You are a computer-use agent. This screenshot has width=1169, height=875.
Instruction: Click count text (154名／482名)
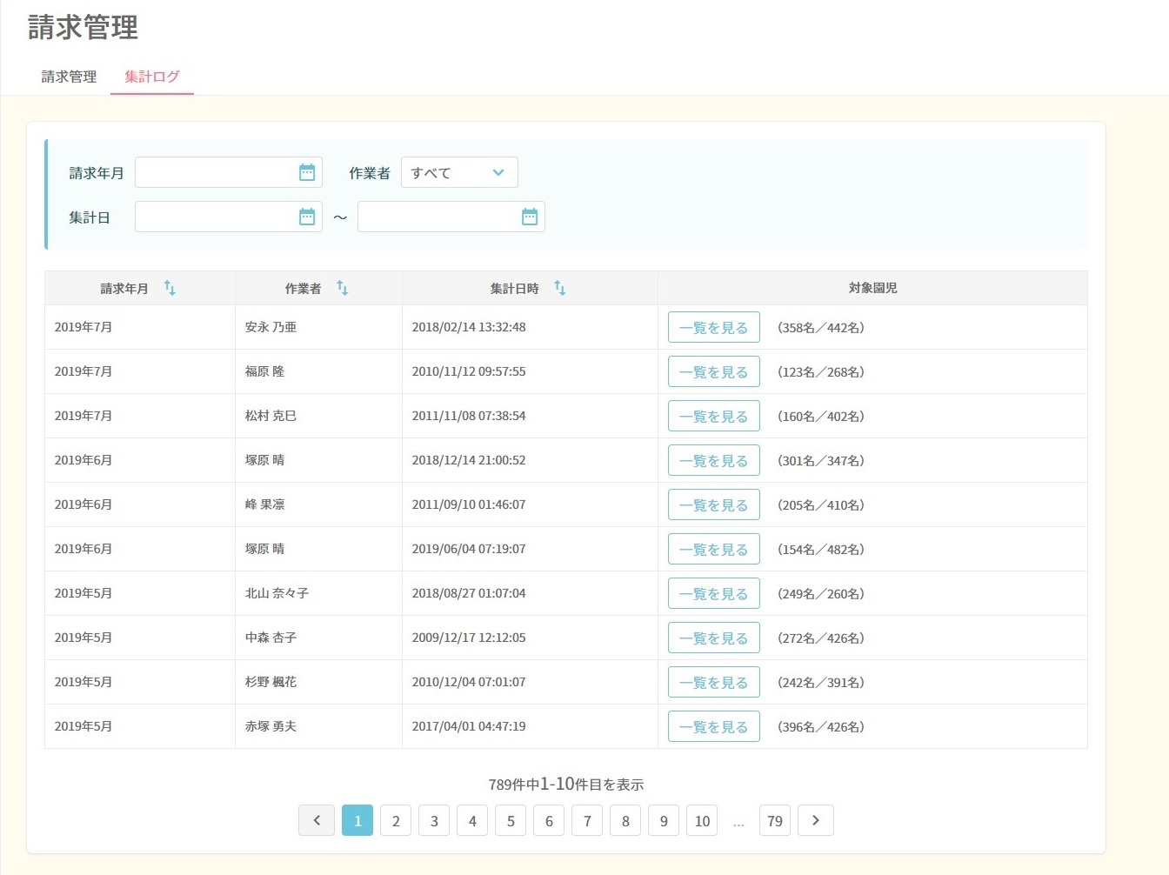[x=821, y=549]
